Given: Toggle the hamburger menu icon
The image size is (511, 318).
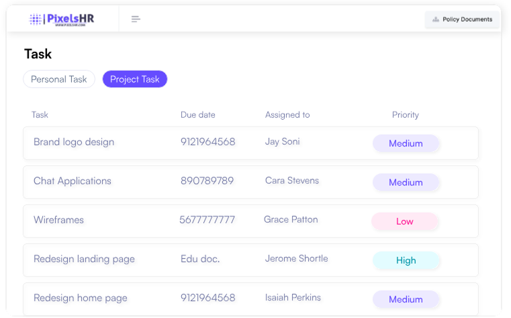Looking at the screenshot, I should pyautogui.click(x=136, y=19).
